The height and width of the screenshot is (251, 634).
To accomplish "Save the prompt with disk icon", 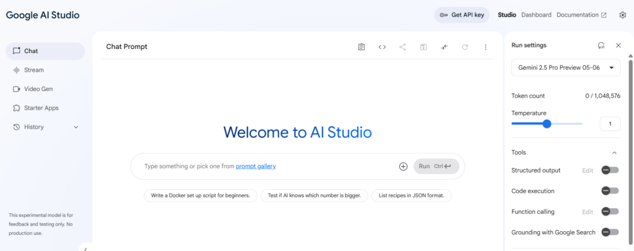I will point(423,47).
